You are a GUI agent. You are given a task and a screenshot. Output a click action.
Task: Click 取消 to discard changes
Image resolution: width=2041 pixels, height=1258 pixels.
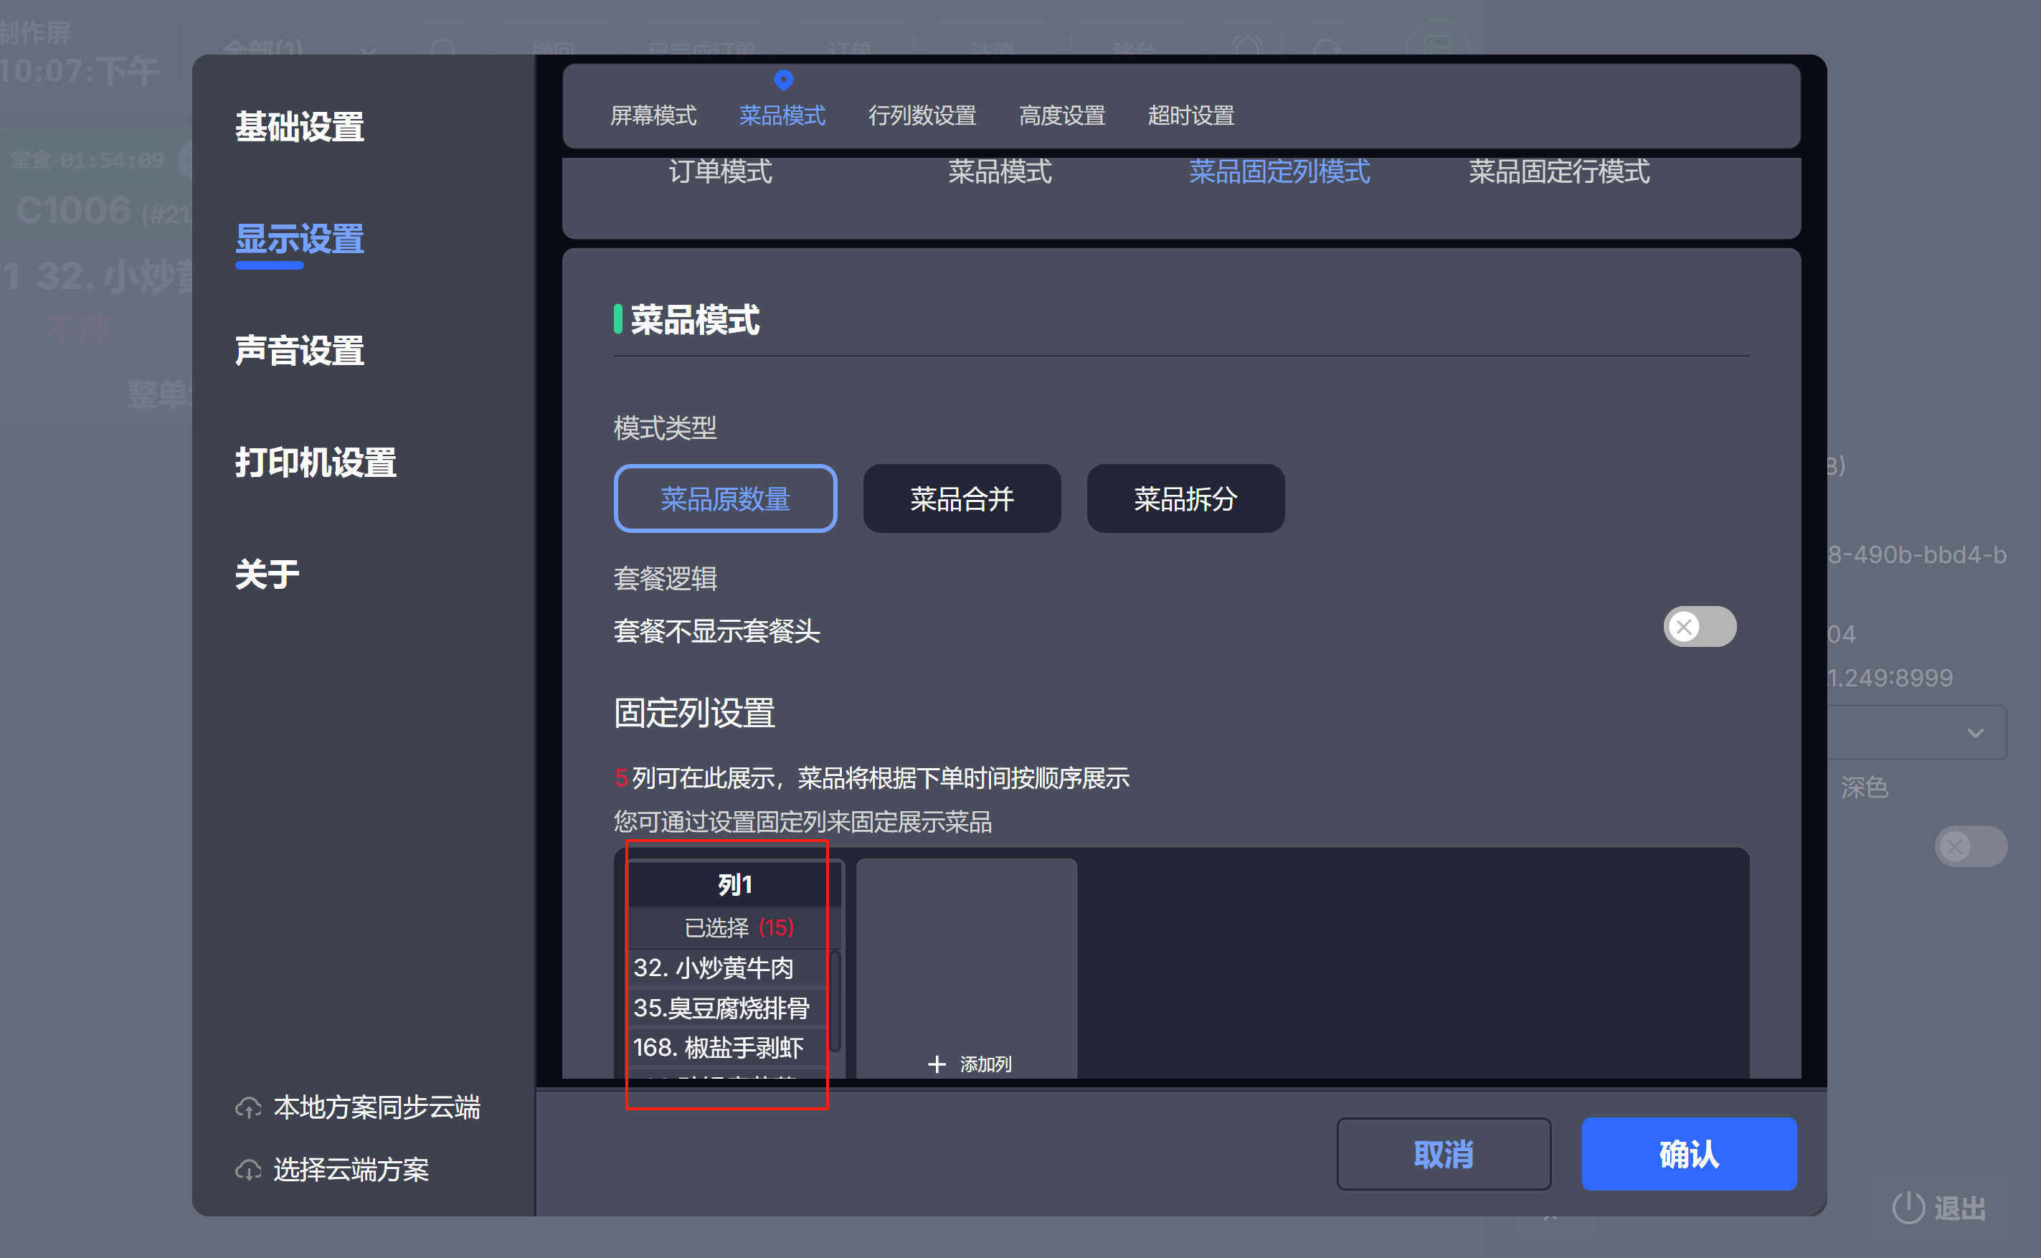pyautogui.click(x=1443, y=1154)
